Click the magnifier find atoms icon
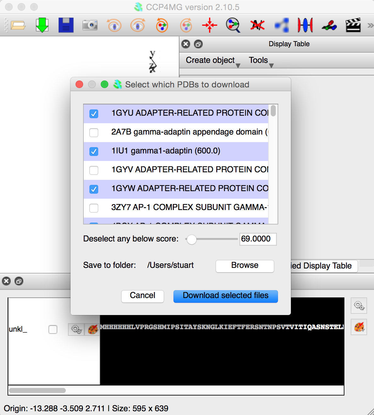This screenshot has height=415, width=374. point(233,25)
